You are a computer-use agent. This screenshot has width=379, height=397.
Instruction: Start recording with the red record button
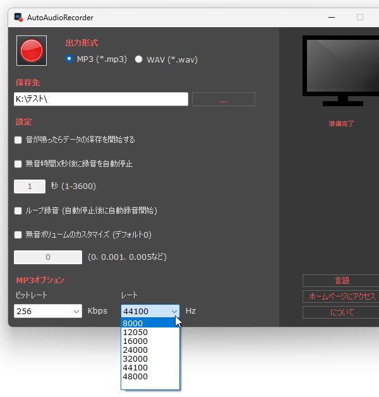point(32,51)
